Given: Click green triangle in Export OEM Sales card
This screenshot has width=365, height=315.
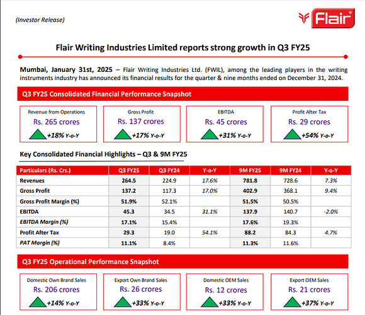Looking at the screenshot, I should point(293,302).
